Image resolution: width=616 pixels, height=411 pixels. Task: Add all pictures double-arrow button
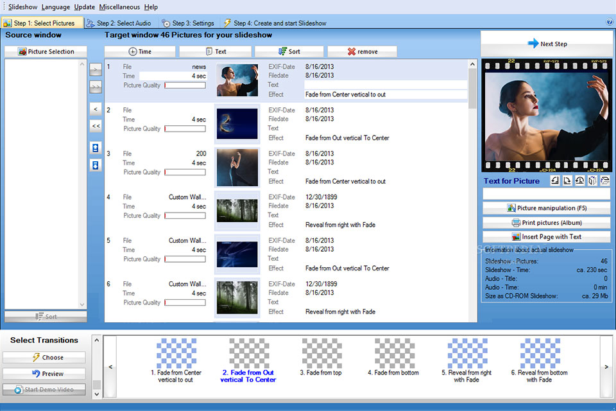(96, 87)
